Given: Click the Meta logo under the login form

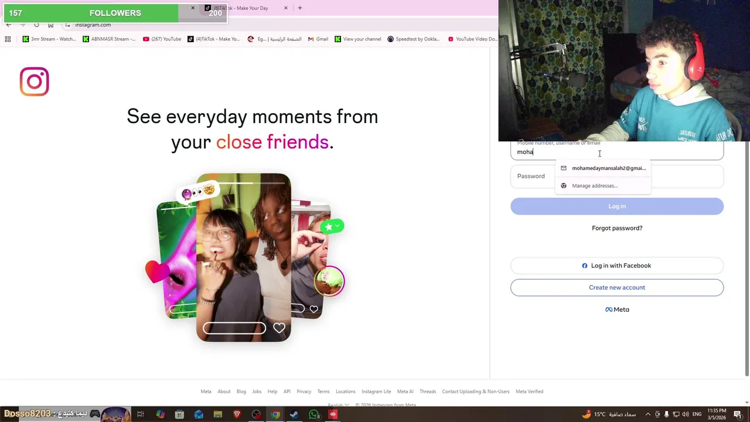Looking at the screenshot, I should tap(617, 309).
